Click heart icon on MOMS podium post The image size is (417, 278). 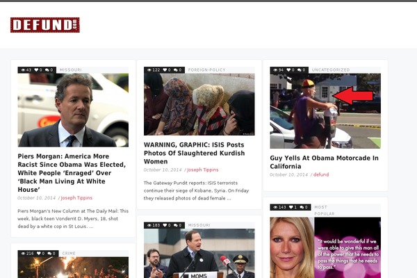point(165,225)
